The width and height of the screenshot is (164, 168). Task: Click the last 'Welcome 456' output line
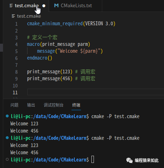(24, 152)
